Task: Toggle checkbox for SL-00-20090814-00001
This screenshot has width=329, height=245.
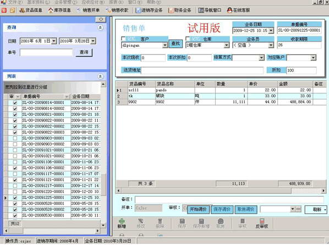Action: (x=15, y=103)
